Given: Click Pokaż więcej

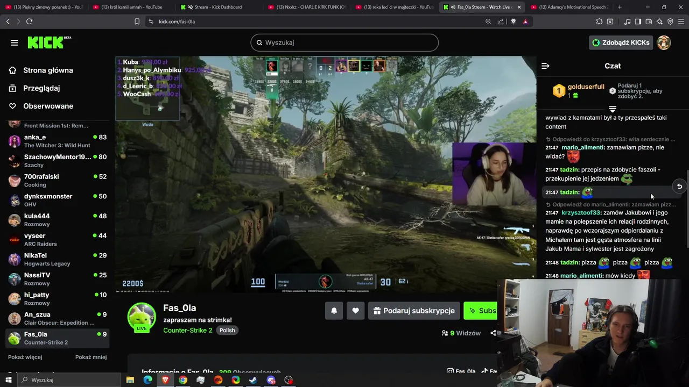Looking at the screenshot, I should pos(25,357).
